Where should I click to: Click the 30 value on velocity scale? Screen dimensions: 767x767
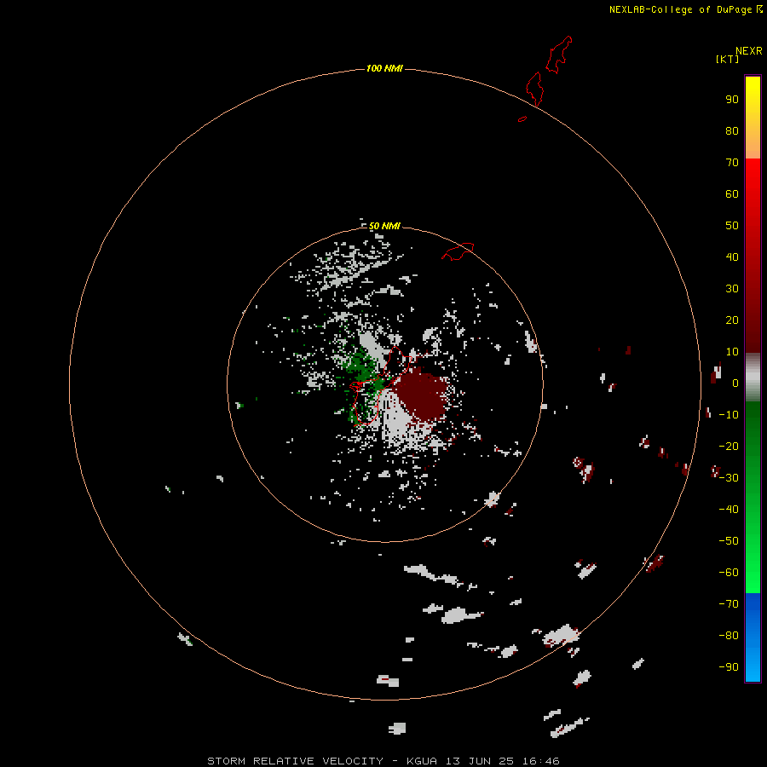pyautogui.click(x=732, y=289)
